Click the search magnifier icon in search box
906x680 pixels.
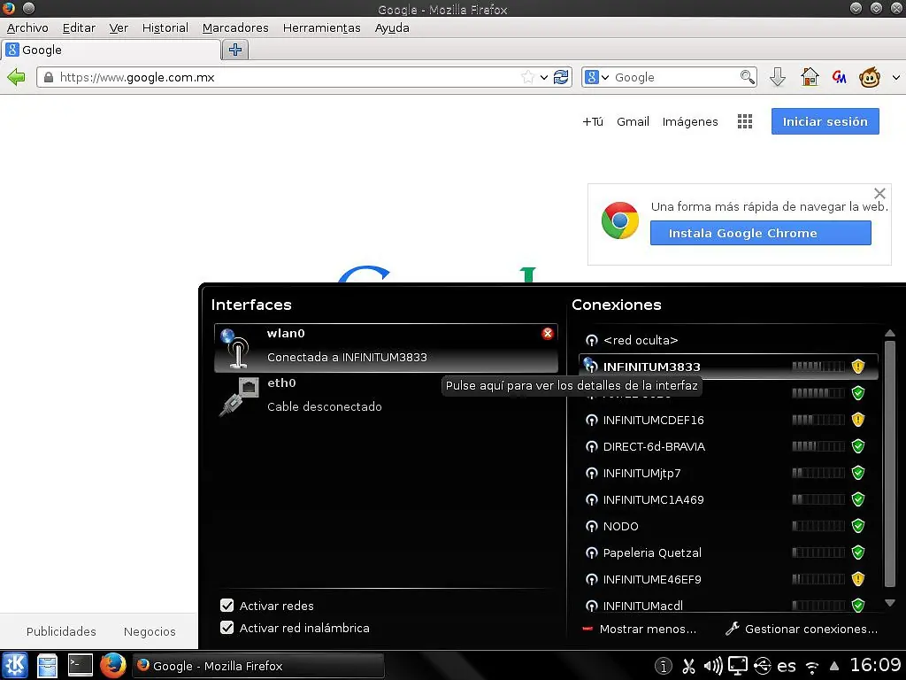coord(747,77)
